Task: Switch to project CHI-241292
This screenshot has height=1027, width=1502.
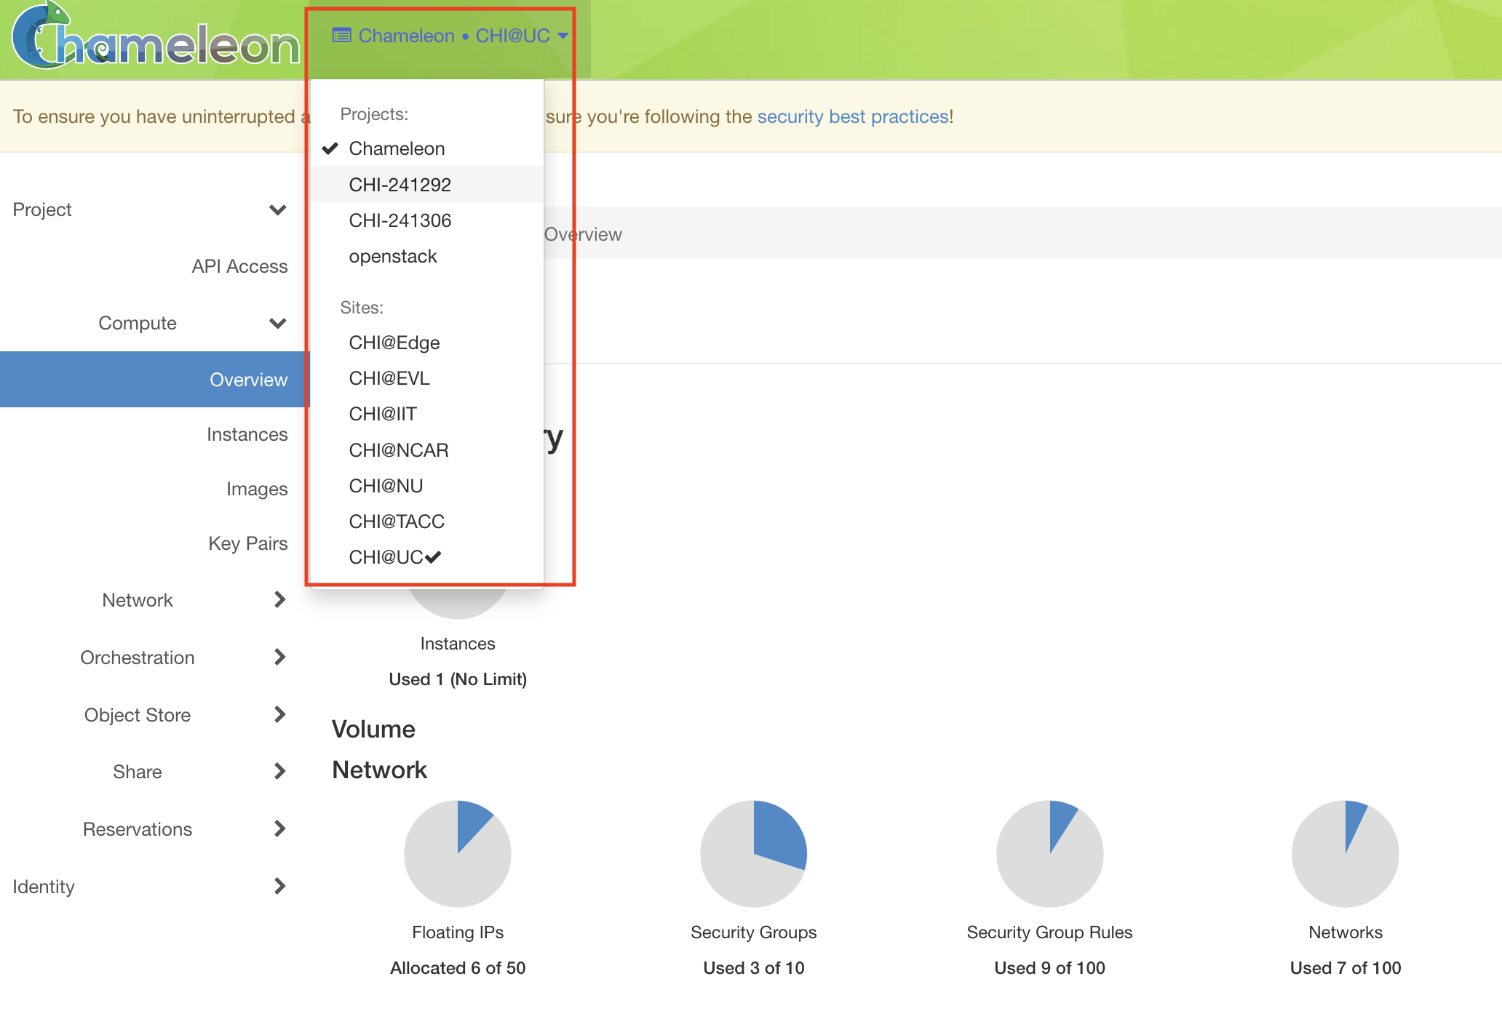Action: pos(426,185)
